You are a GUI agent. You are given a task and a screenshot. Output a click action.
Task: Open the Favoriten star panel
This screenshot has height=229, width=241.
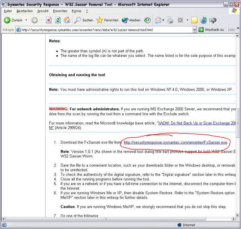coord(107,20)
